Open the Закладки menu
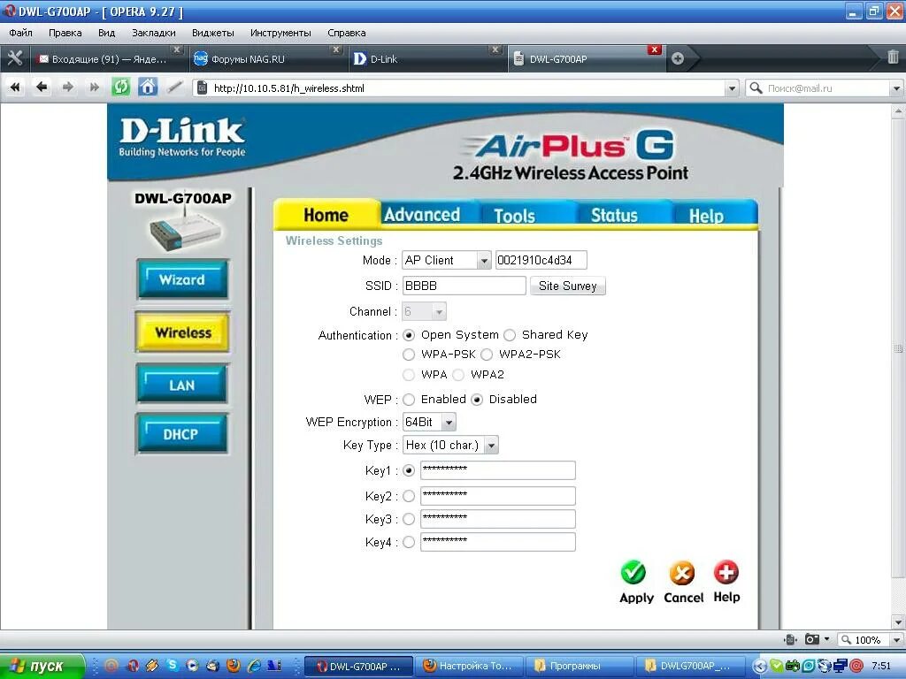This screenshot has height=679, width=906. [x=154, y=33]
